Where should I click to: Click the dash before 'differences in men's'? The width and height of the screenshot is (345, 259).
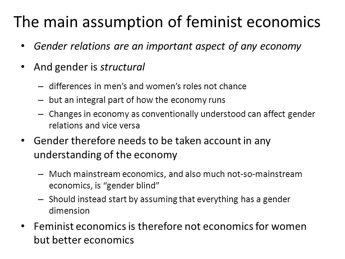(x=41, y=86)
